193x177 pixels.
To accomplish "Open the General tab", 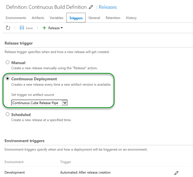I will click(x=94, y=18).
